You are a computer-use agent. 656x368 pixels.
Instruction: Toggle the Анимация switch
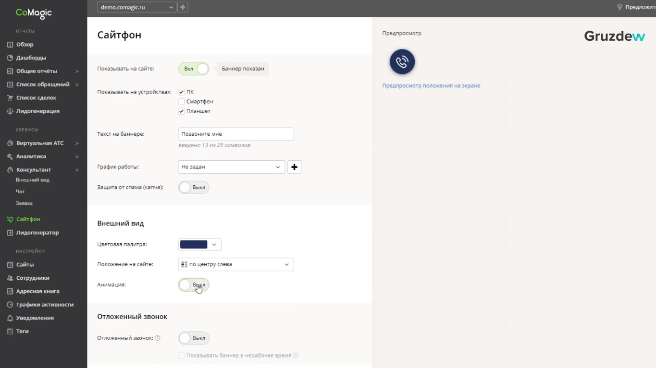point(194,285)
